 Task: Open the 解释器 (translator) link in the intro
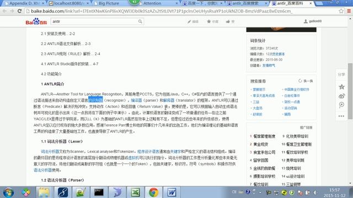169,100
